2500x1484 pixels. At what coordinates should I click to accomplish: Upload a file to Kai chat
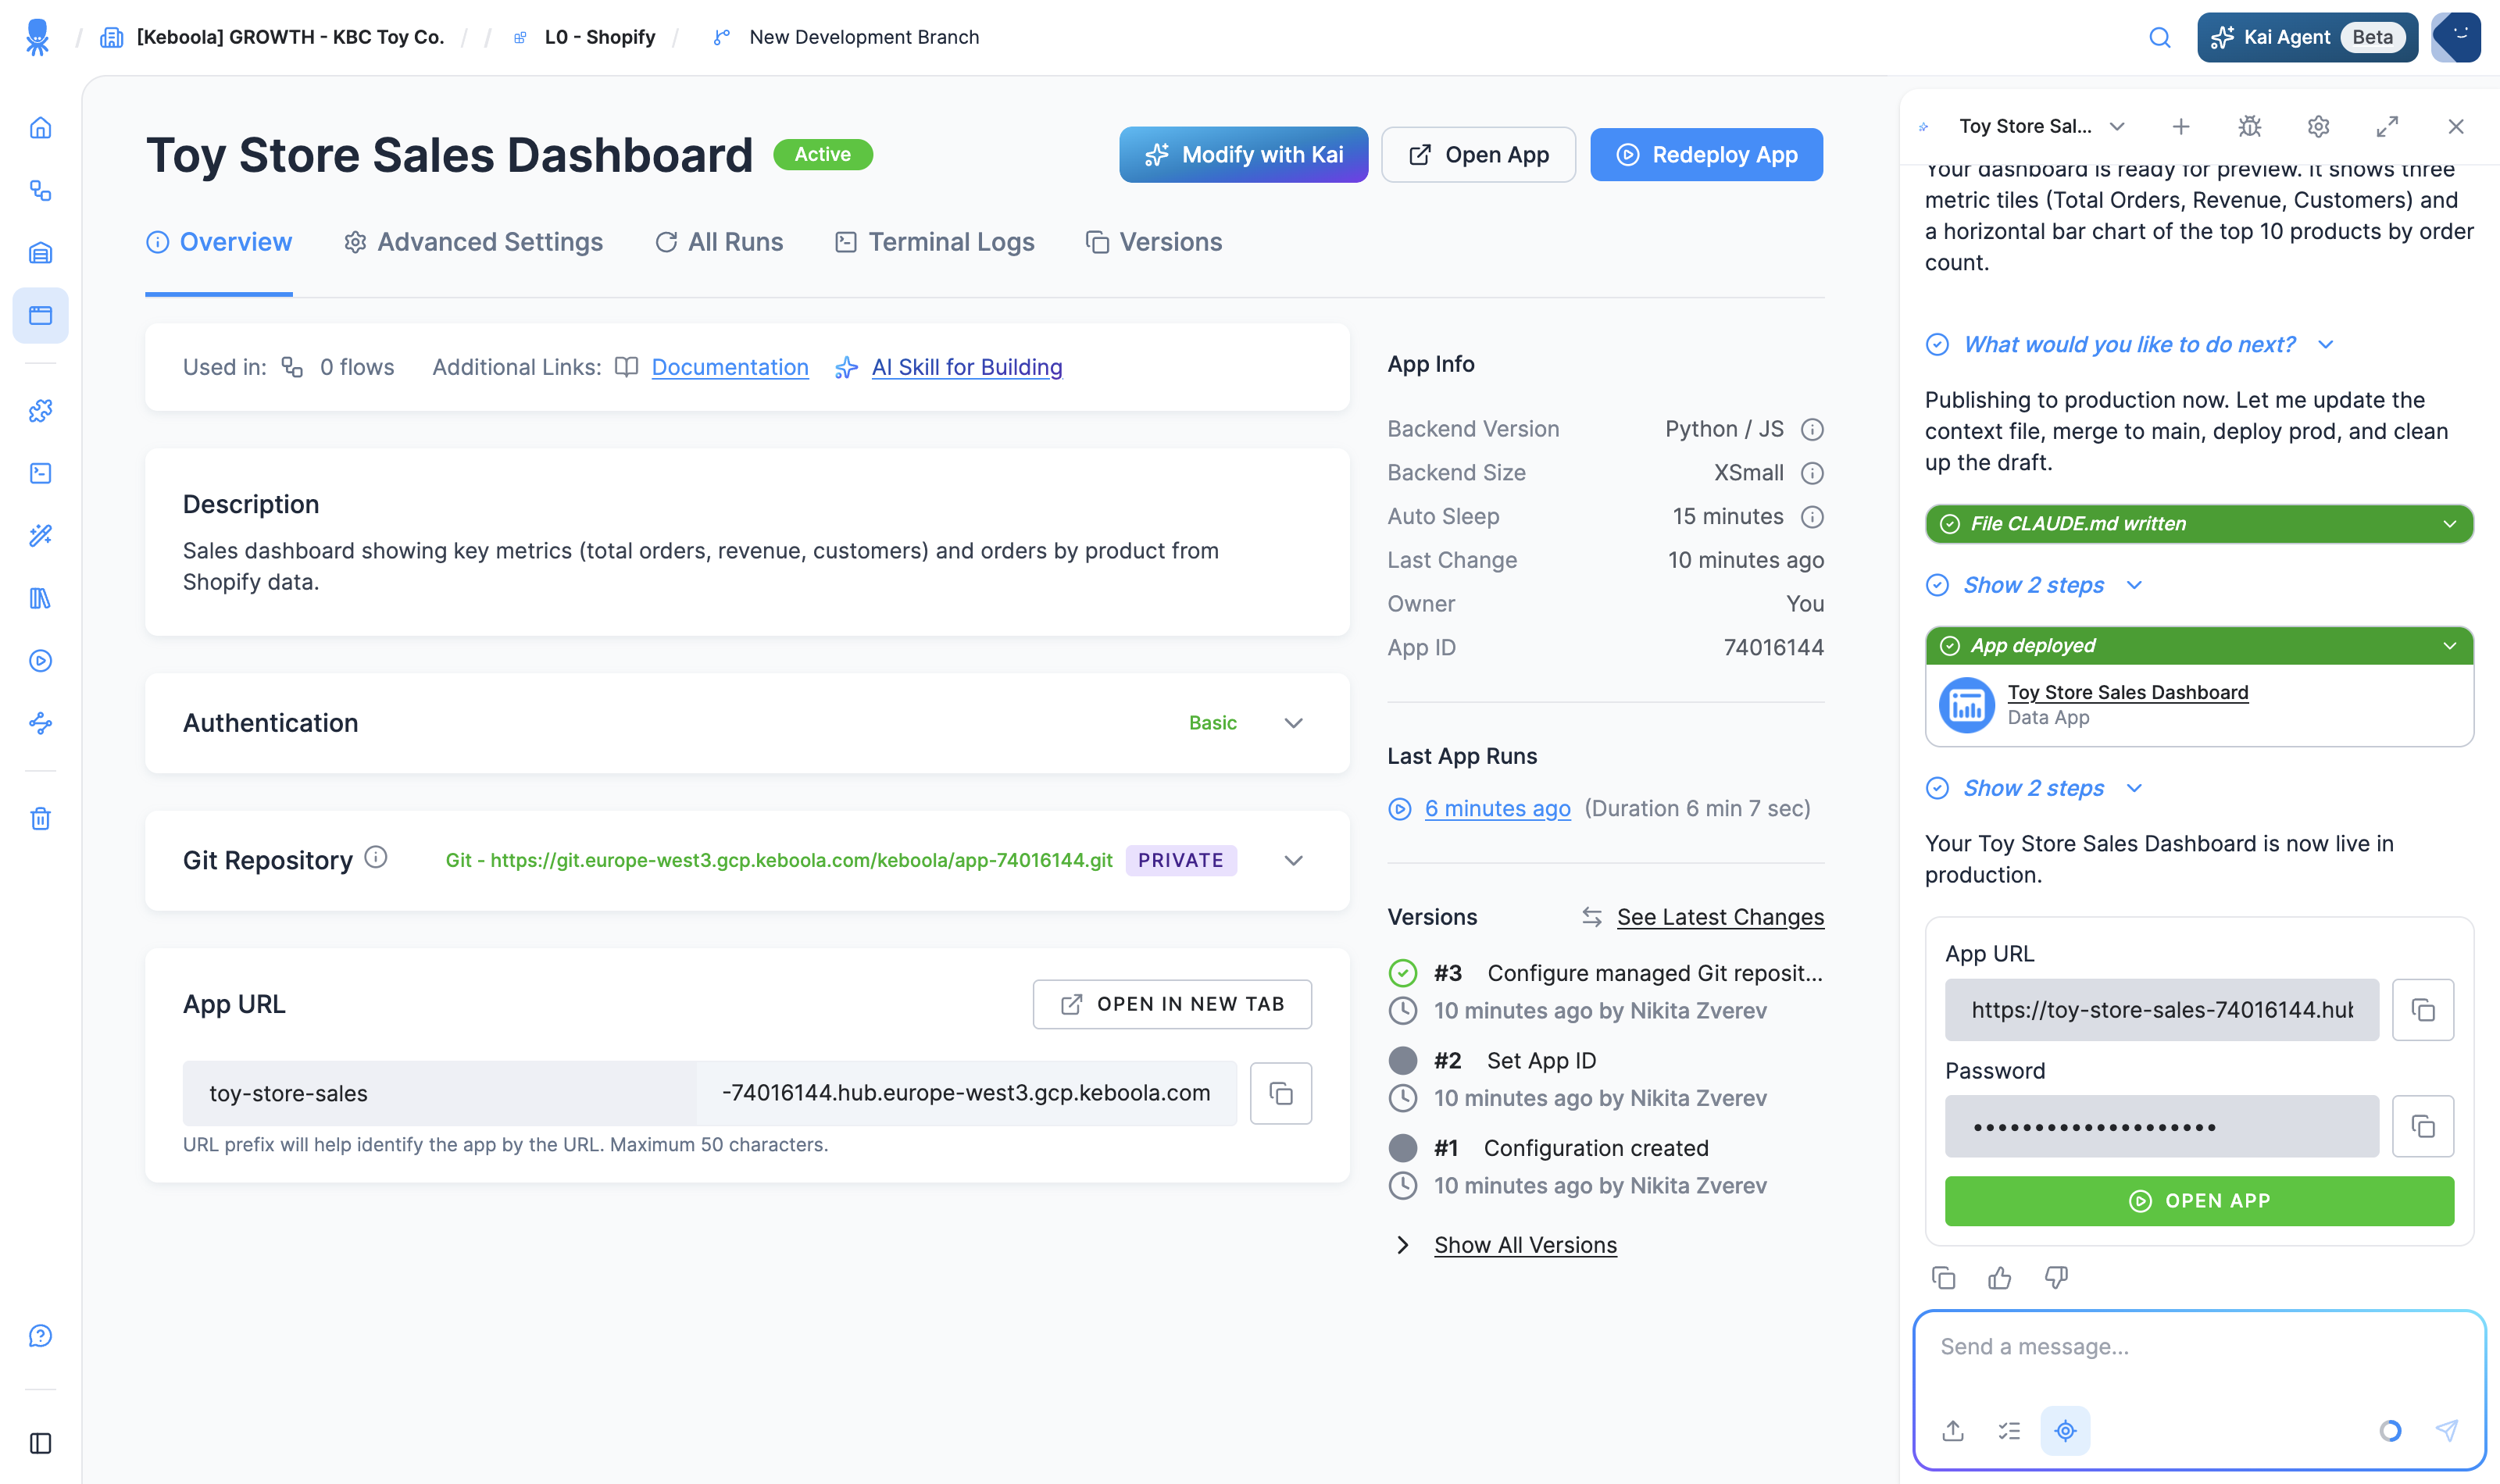point(1953,1430)
